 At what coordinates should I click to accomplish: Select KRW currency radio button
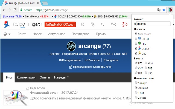146,63
